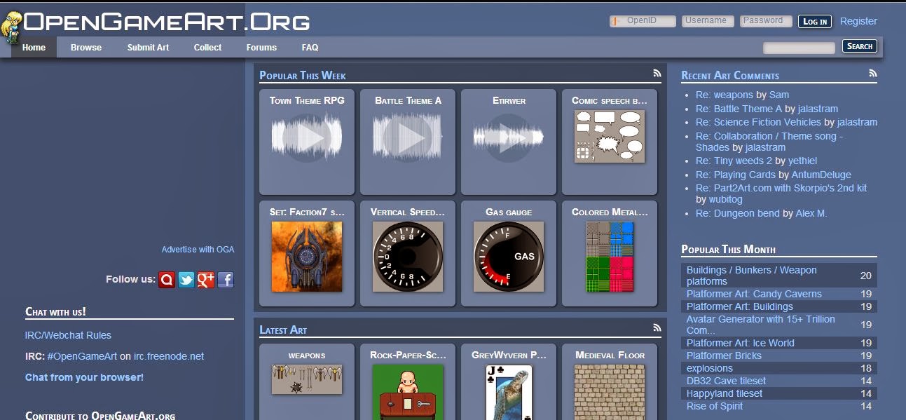906x420 pixels.
Task: Open the irc.freenode.net link
Action: (169, 356)
